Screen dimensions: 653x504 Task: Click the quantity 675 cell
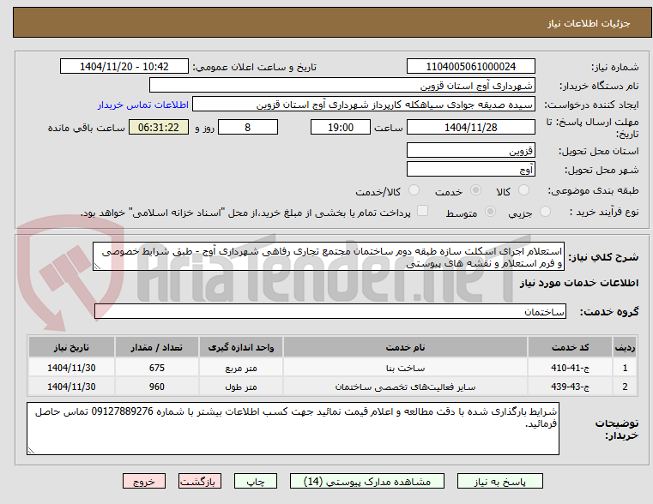156,368
